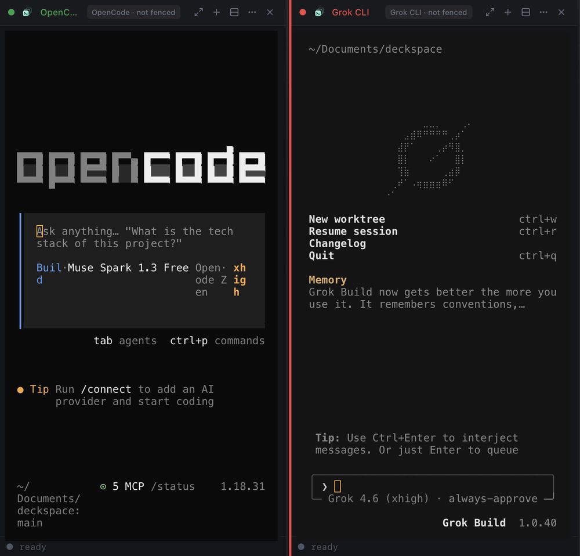Click the 'always-approve' mode label
580x556 pixels.
pos(492,499)
